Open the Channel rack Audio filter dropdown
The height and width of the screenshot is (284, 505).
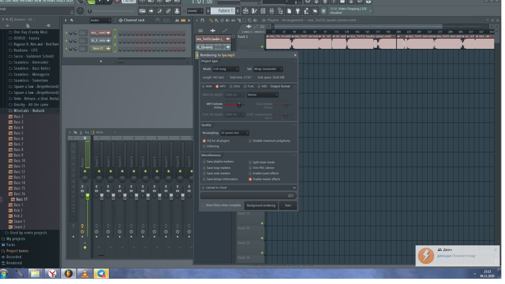tap(101, 20)
